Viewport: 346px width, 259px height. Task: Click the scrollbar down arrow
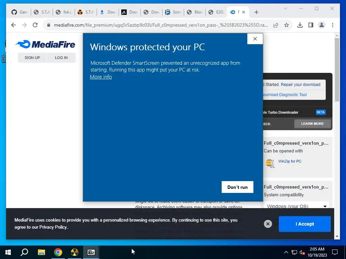[337, 236]
